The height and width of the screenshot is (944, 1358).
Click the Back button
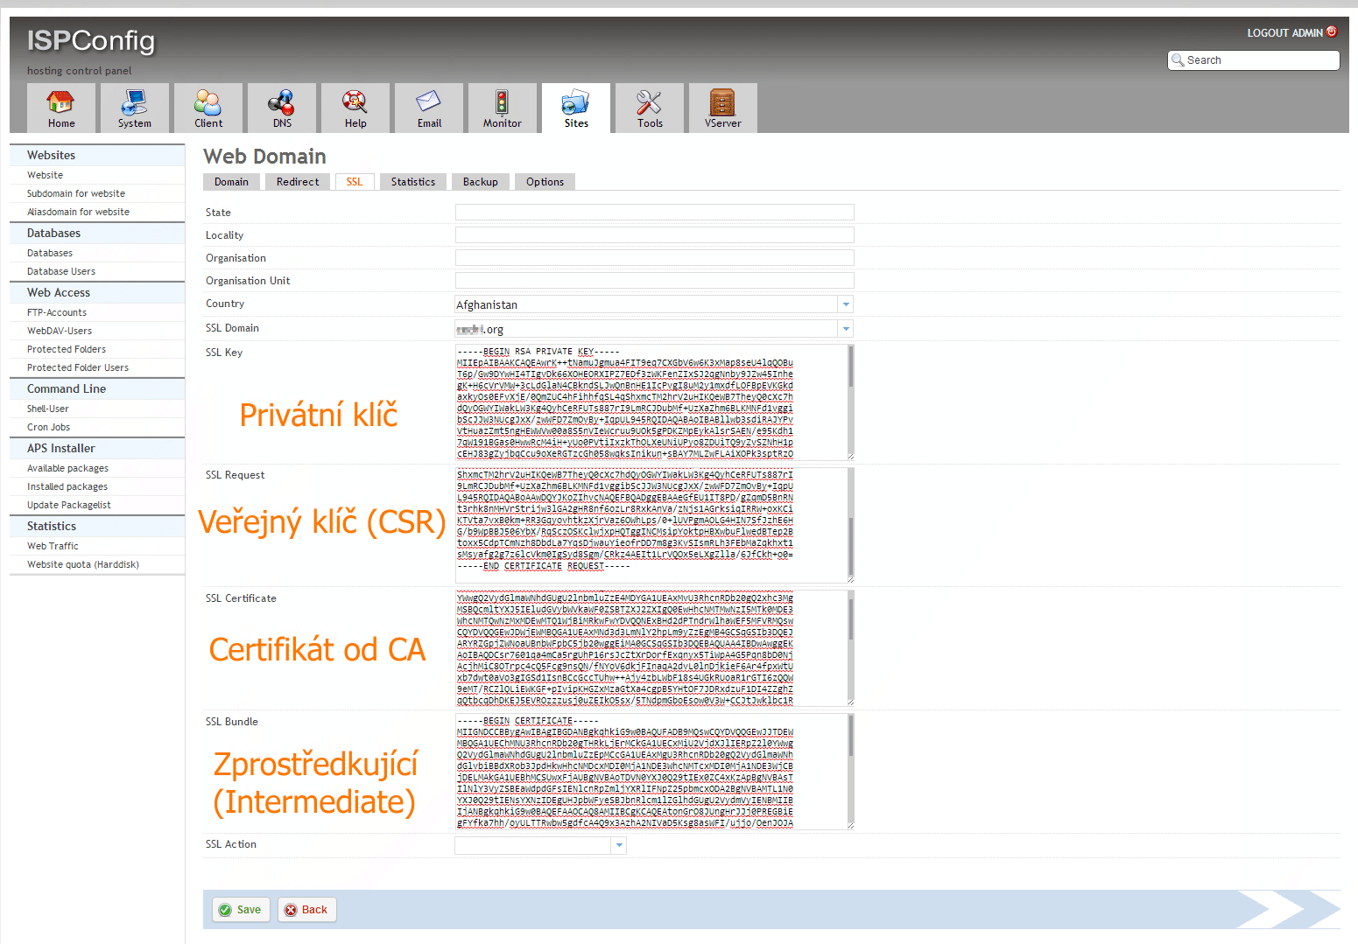coord(306,910)
